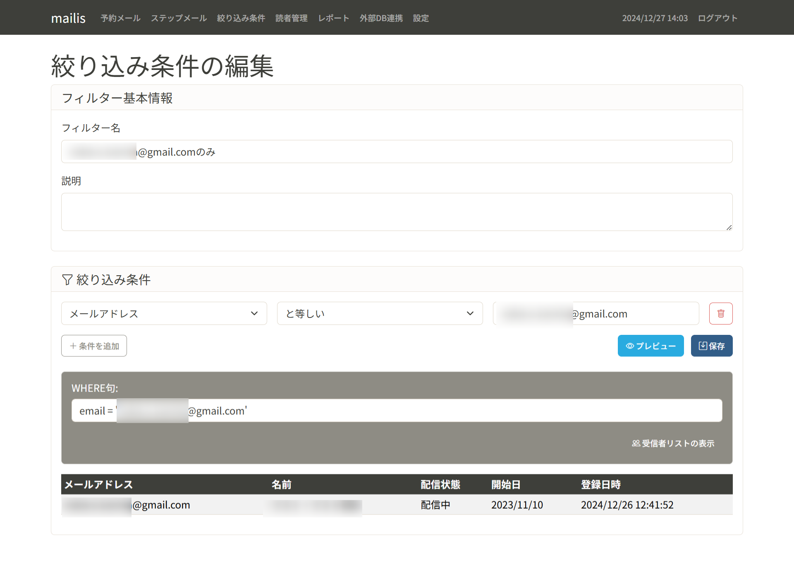Click the funnel icon beside 絞り込み条件 heading

[x=67, y=280]
